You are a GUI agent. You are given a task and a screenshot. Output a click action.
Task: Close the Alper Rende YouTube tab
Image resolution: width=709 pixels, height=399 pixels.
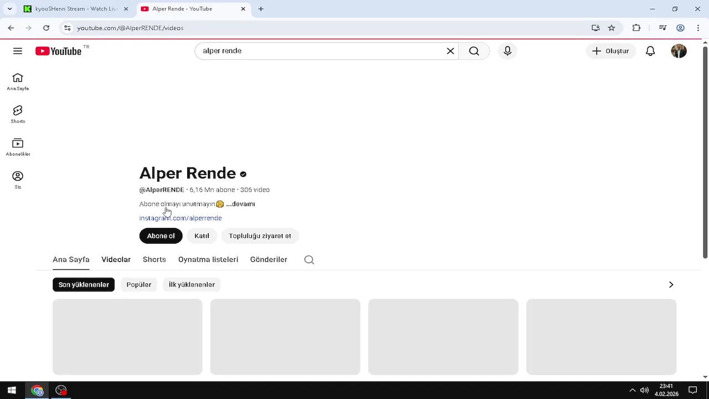coord(243,9)
